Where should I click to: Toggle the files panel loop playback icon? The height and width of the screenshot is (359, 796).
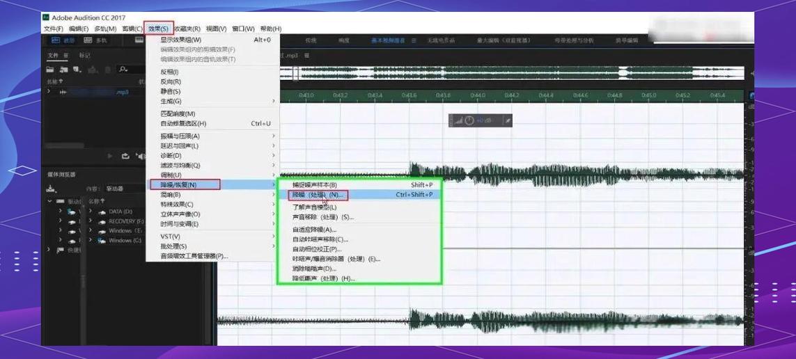[125, 156]
